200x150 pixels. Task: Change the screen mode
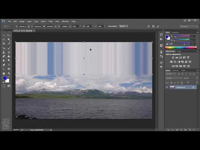(x=9, y=86)
